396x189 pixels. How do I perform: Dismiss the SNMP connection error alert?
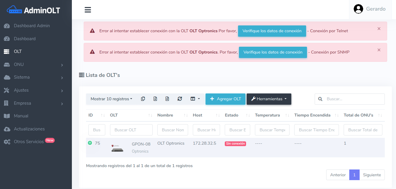click(379, 50)
